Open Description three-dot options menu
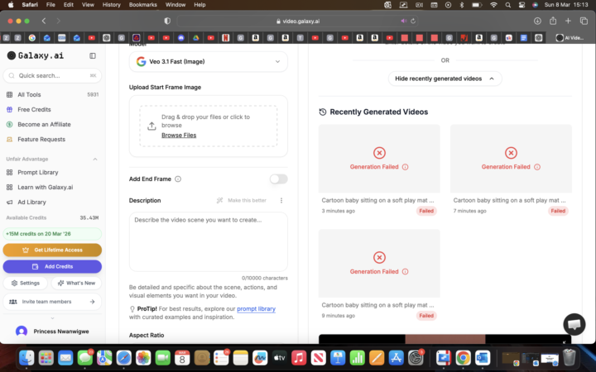This screenshot has height=372, width=596. 281,200
